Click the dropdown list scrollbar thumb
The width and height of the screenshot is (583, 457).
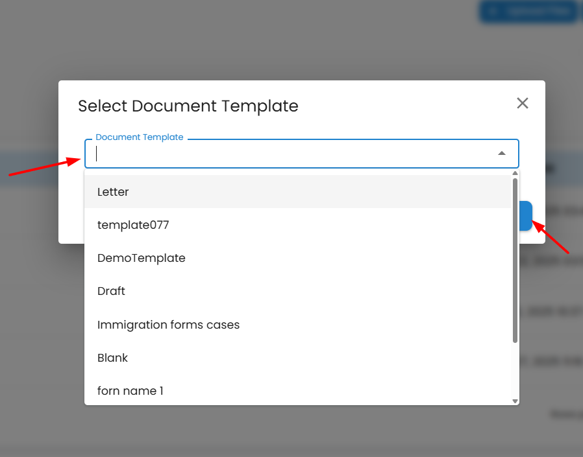pyautogui.click(x=515, y=259)
